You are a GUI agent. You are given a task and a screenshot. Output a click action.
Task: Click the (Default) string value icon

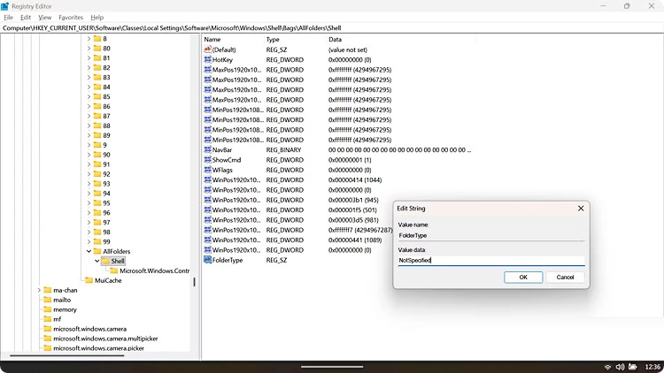pos(207,49)
